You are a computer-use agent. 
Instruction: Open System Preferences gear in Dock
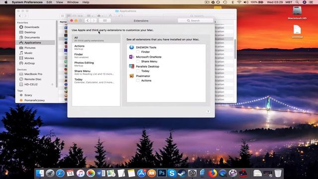[192, 174]
